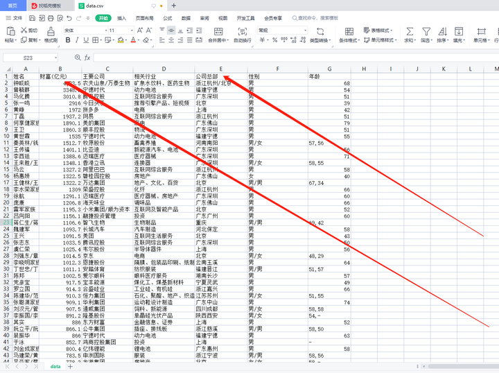499x373 pixels.
Task: Open Conditional Formatting (条件格式)
Action: pyautogui.click(x=349, y=35)
